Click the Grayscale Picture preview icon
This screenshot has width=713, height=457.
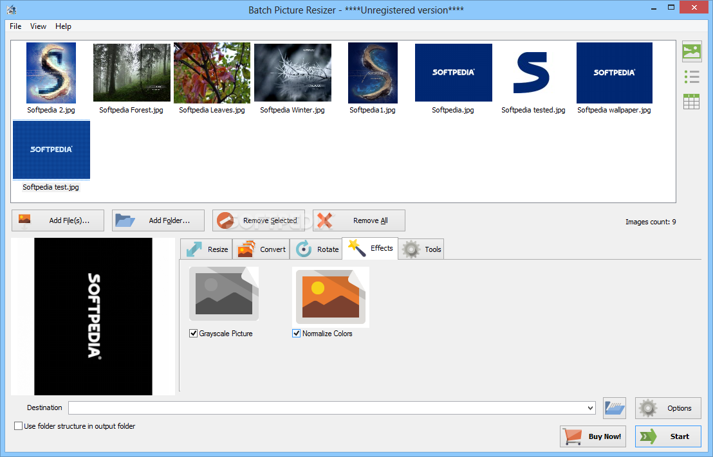point(224,294)
